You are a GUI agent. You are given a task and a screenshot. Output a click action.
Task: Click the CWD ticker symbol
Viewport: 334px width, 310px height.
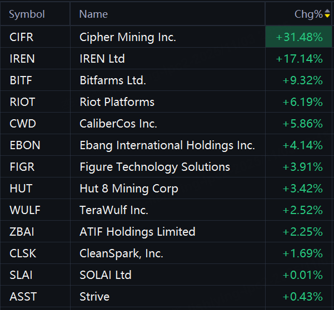[x=23, y=124]
